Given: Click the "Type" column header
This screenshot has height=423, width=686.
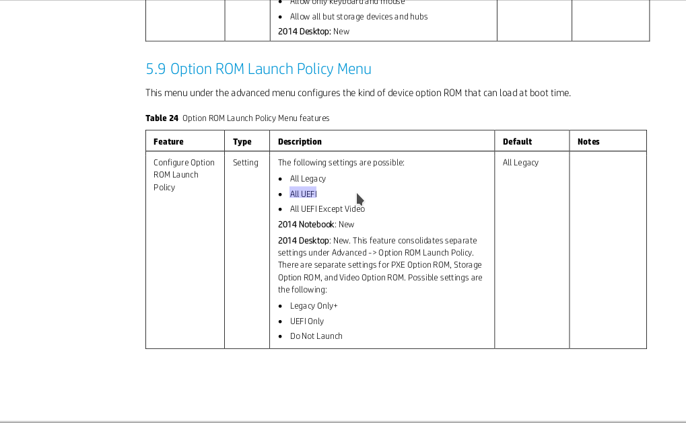Looking at the screenshot, I should (x=242, y=142).
